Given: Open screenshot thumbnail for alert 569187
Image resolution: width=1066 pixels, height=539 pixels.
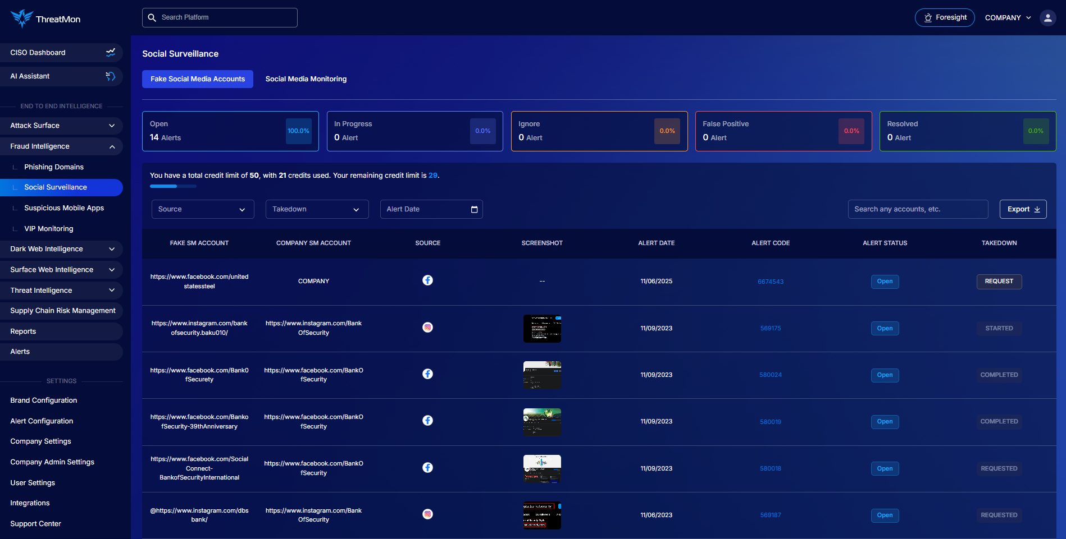Looking at the screenshot, I should (542, 515).
